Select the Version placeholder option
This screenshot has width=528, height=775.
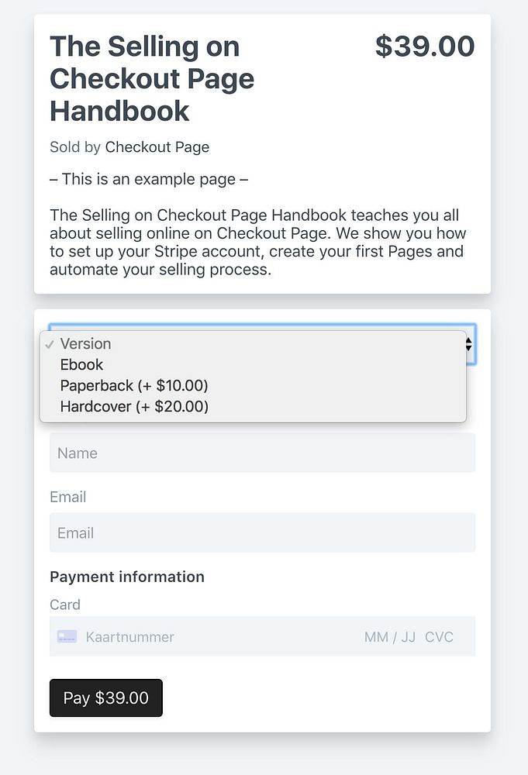click(x=85, y=343)
